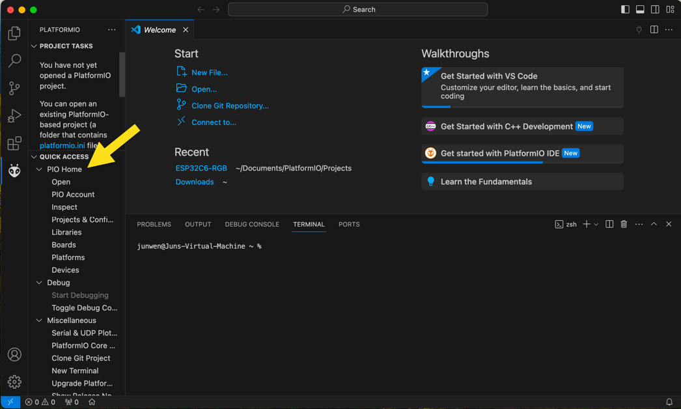Open Get started with PlatformIO IDE walkthrough
681x409 pixels.
[x=523, y=154]
